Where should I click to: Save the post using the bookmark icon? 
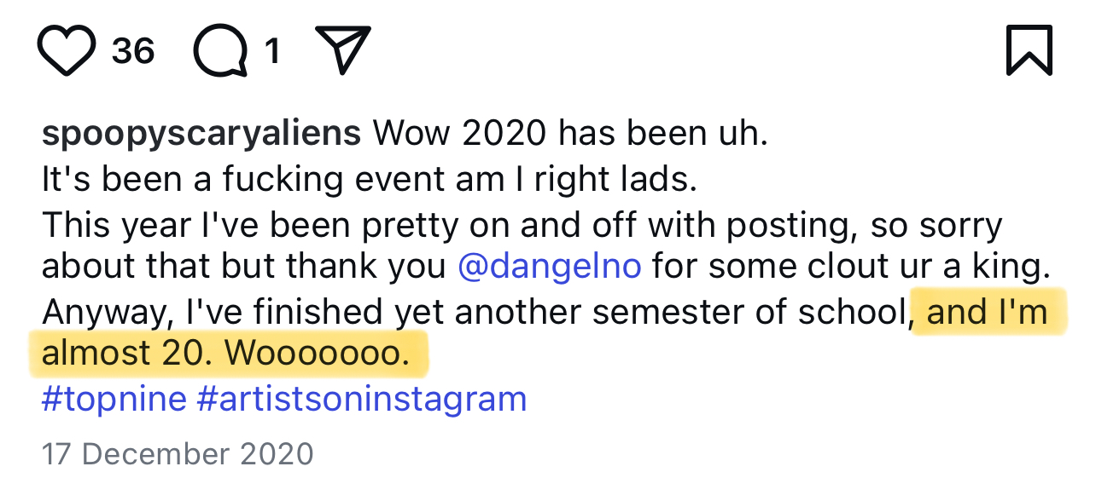click(x=1029, y=49)
